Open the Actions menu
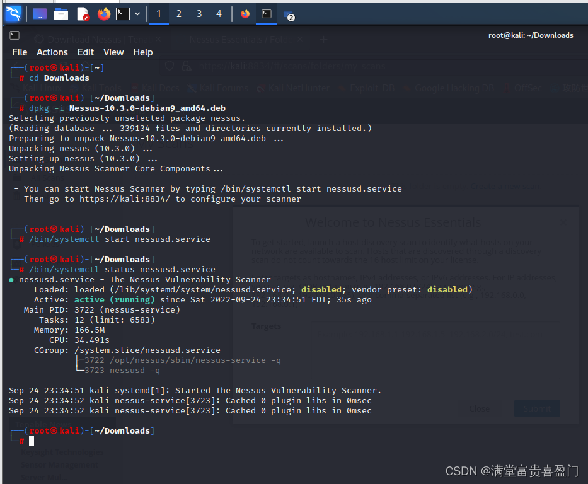The height and width of the screenshot is (484, 588). pyautogui.click(x=52, y=52)
